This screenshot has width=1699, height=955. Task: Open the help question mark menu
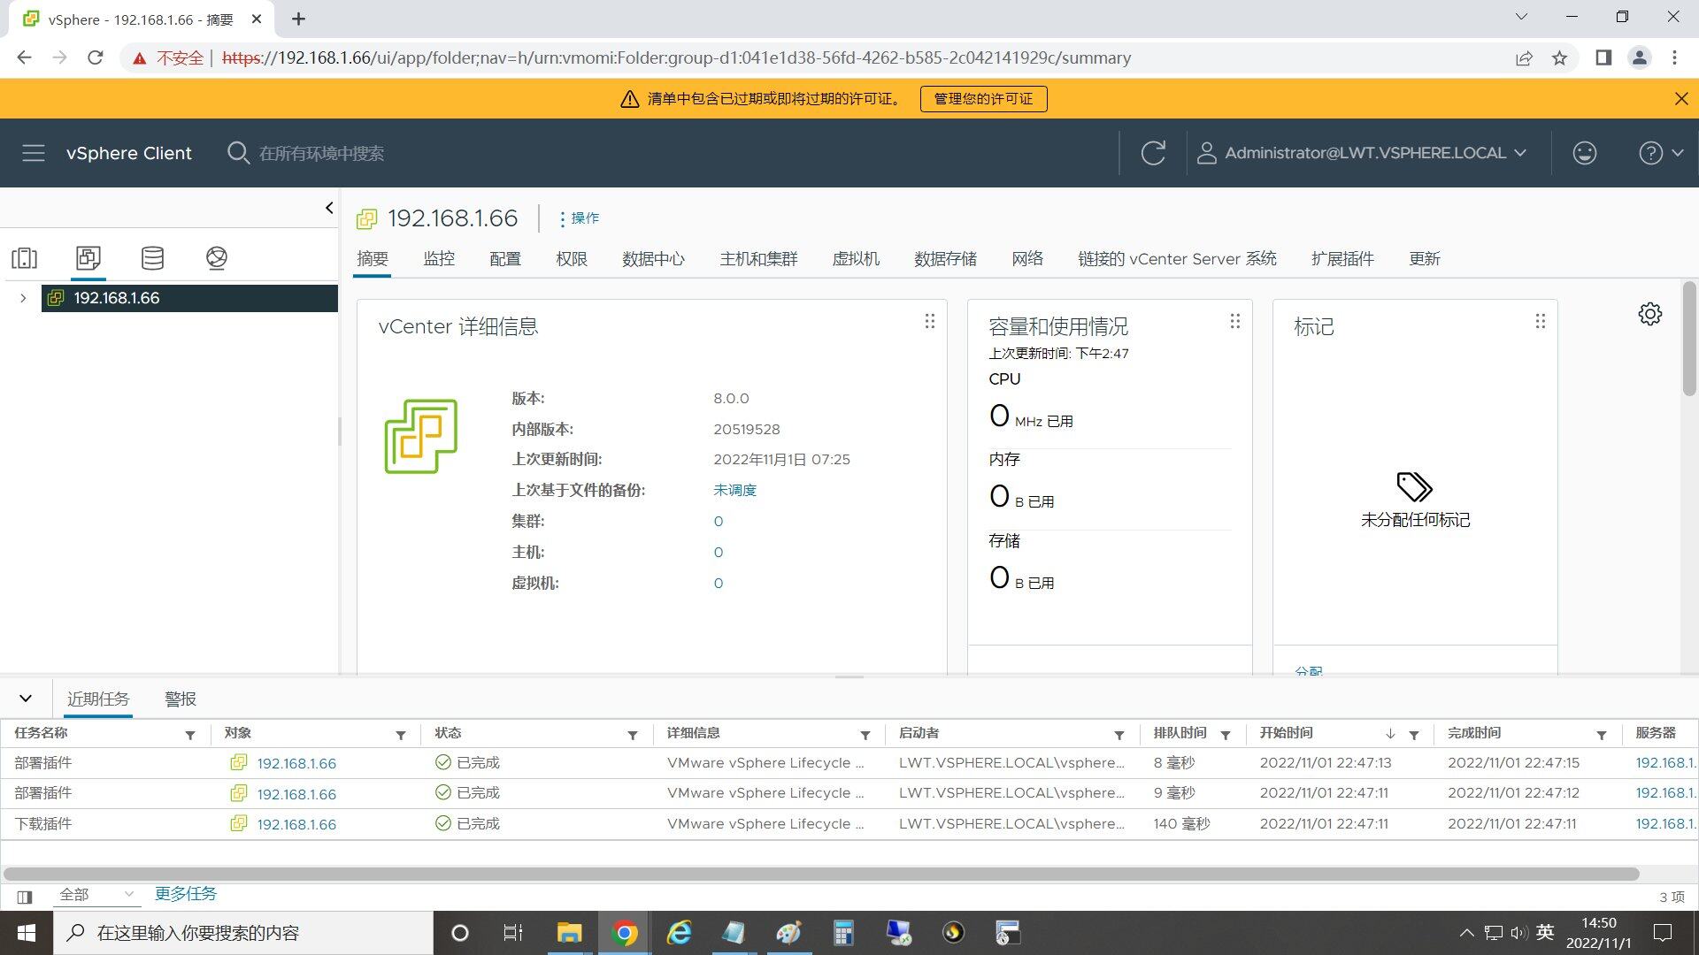tap(1660, 153)
